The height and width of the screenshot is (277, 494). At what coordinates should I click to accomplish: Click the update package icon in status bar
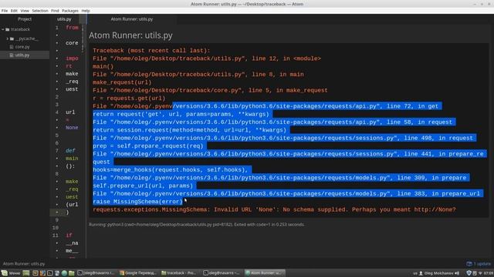click(469, 264)
